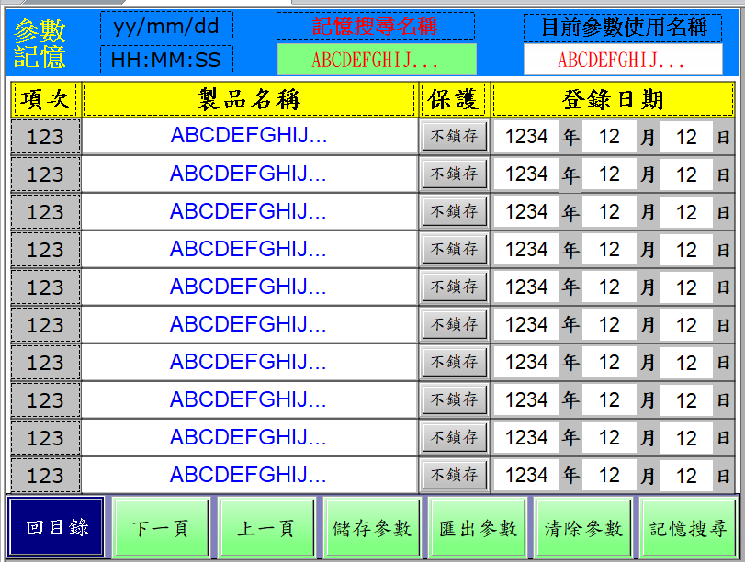Start memory search with 記憶搜尋 button
Image resolution: width=745 pixels, height=562 pixels.
click(688, 528)
